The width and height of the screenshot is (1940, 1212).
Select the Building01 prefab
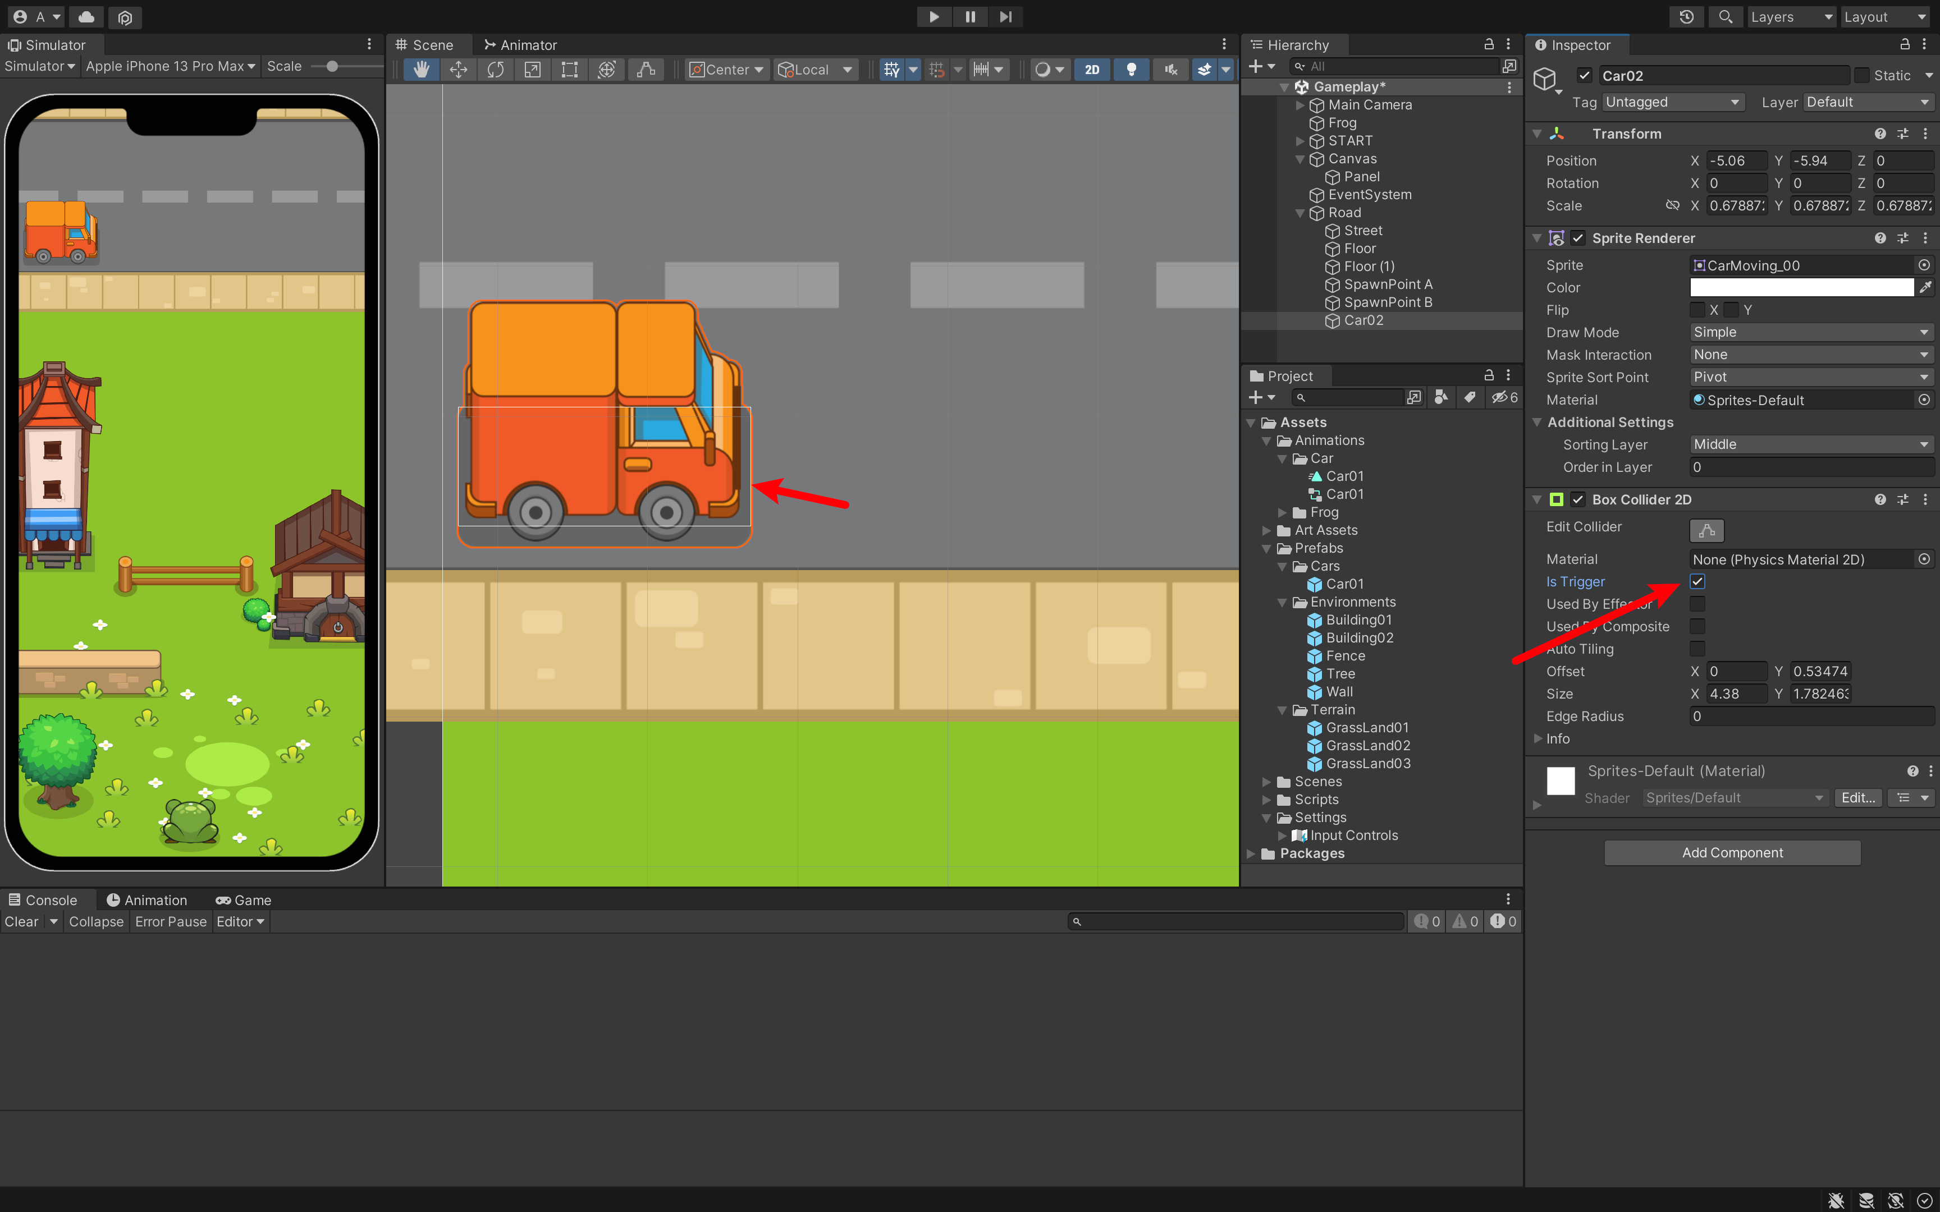coord(1358,619)
